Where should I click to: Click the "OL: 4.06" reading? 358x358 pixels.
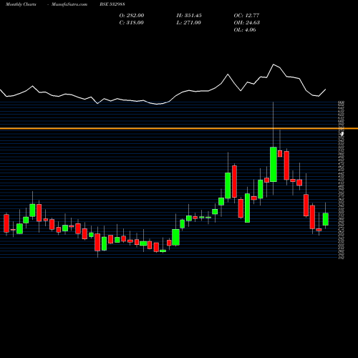tap(245, 29)
